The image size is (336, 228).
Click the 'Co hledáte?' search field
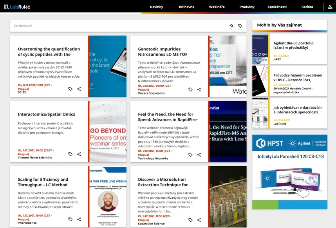tap(120, 26)
